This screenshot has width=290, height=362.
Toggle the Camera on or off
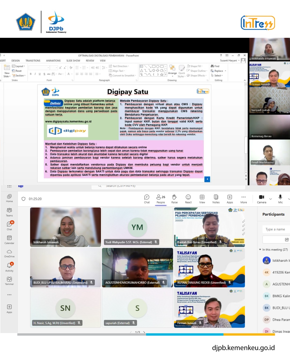coord(262,199)
